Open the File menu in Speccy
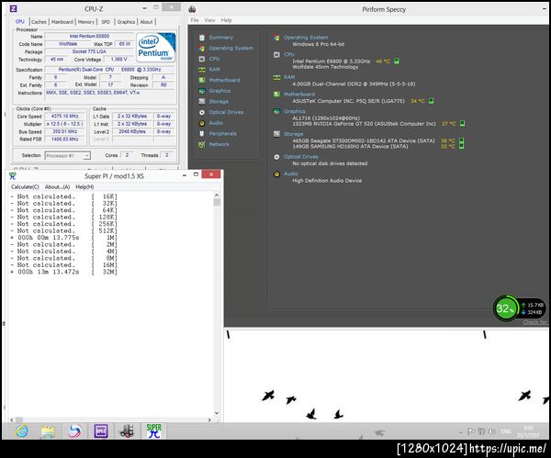This screenshot has height=458, width=551. point(195,20)
